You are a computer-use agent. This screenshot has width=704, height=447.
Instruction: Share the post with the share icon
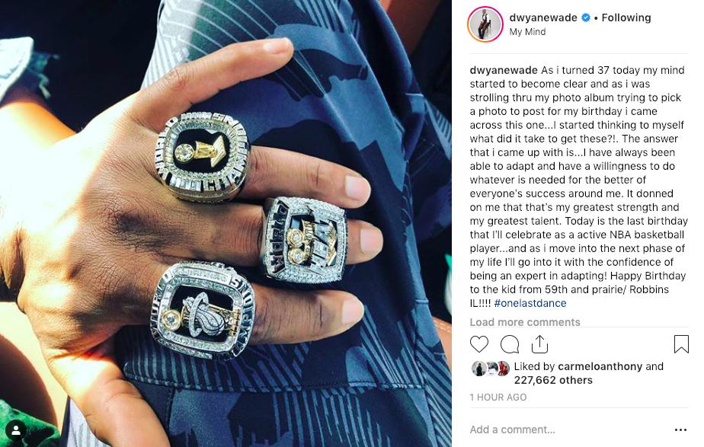539,344
